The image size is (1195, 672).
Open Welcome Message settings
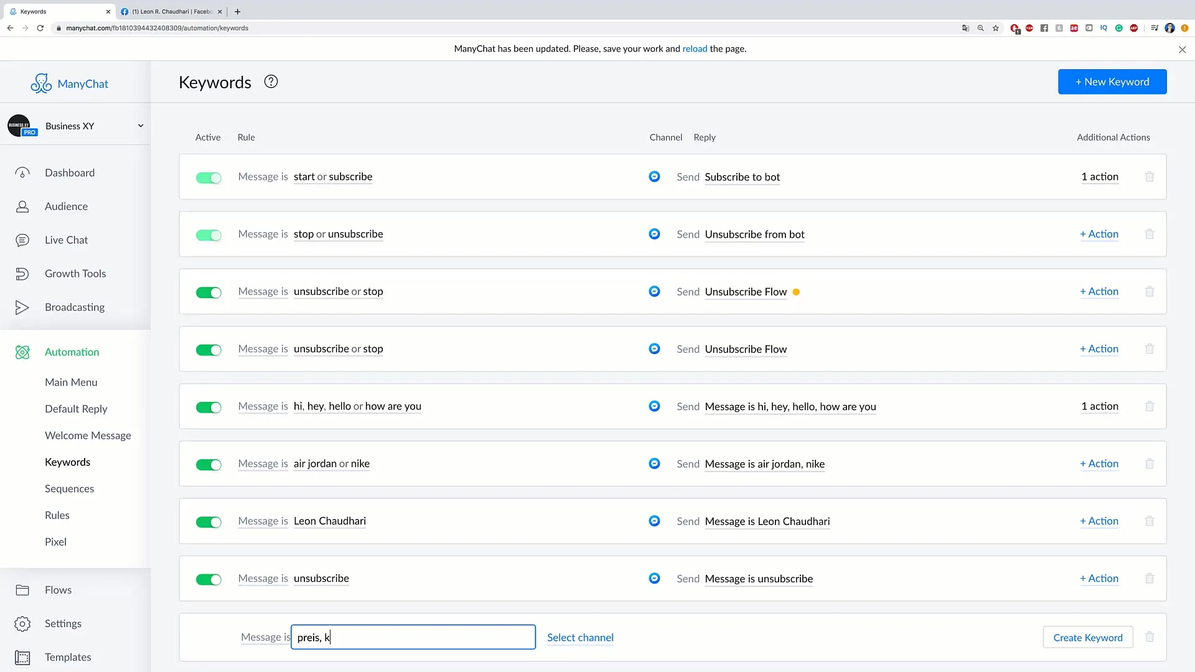pos(88,436)
